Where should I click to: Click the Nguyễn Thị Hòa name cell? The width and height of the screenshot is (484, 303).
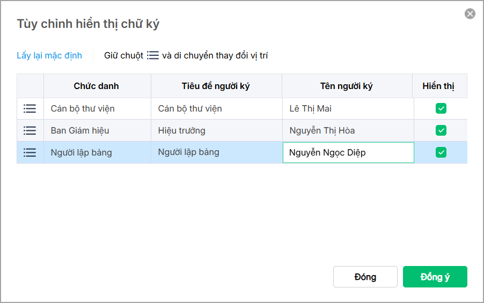pos(347,130)
